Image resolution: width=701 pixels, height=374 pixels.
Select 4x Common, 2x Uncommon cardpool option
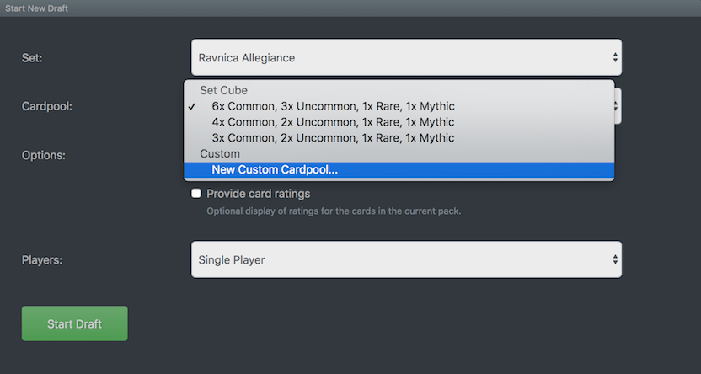[333, 122]
